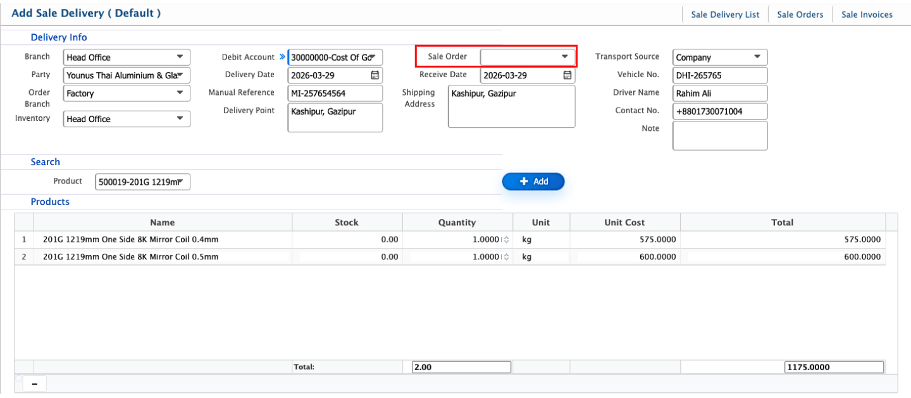Click the double-arrow icon beside Debit Account

(282, 57)
